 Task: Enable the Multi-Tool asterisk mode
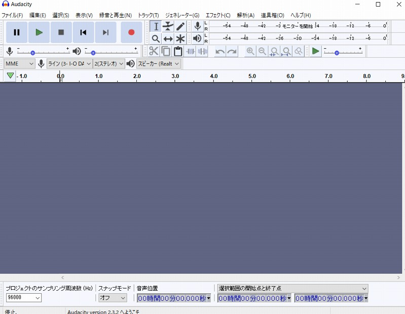tap(180, 38)
